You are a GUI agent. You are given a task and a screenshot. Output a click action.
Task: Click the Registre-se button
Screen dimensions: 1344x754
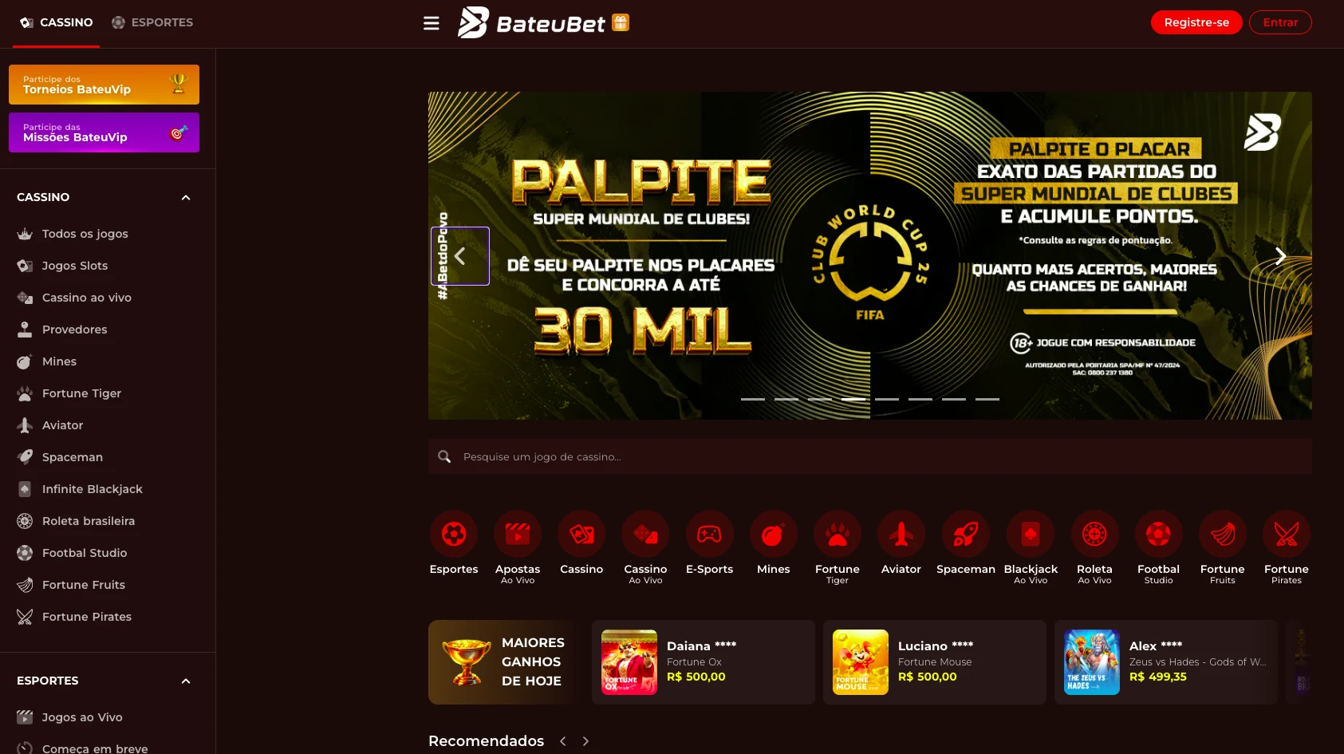click(x=1196, y=22)
